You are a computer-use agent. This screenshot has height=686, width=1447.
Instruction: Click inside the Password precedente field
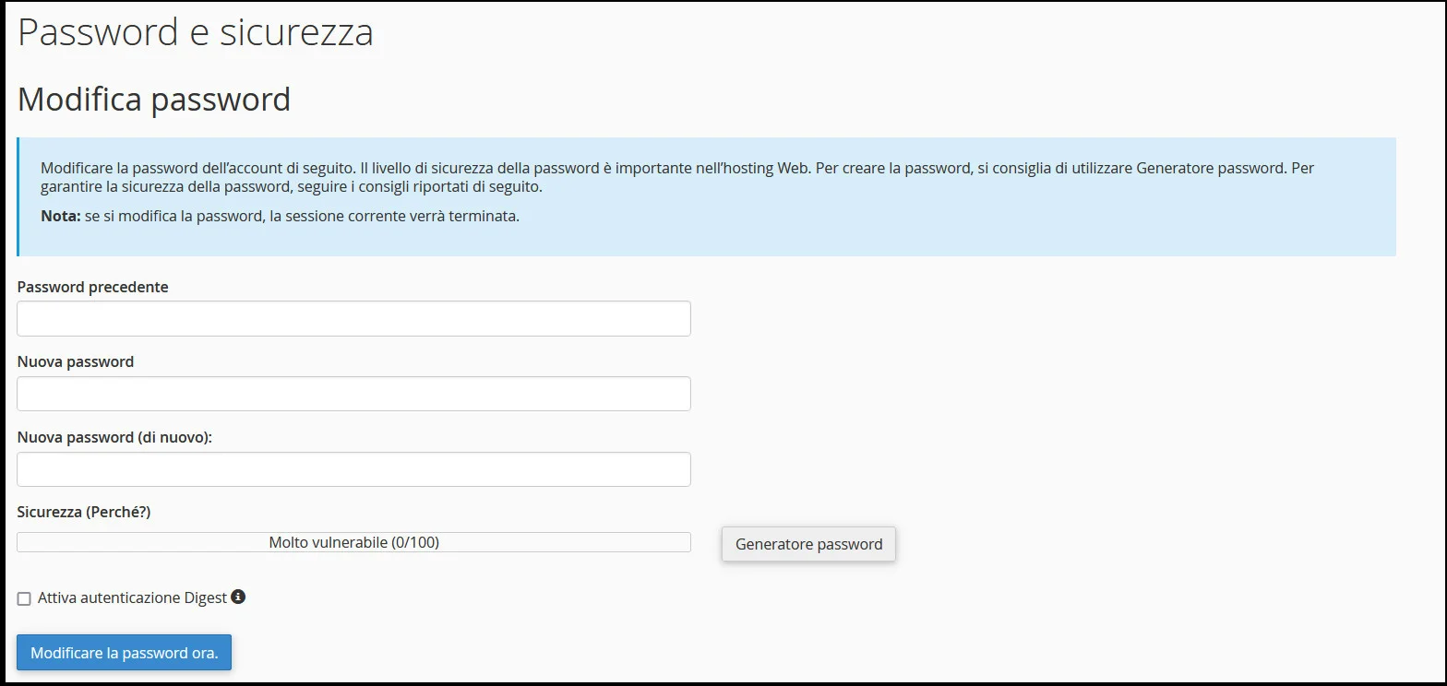pyautogui.click(x=353, y=318)
